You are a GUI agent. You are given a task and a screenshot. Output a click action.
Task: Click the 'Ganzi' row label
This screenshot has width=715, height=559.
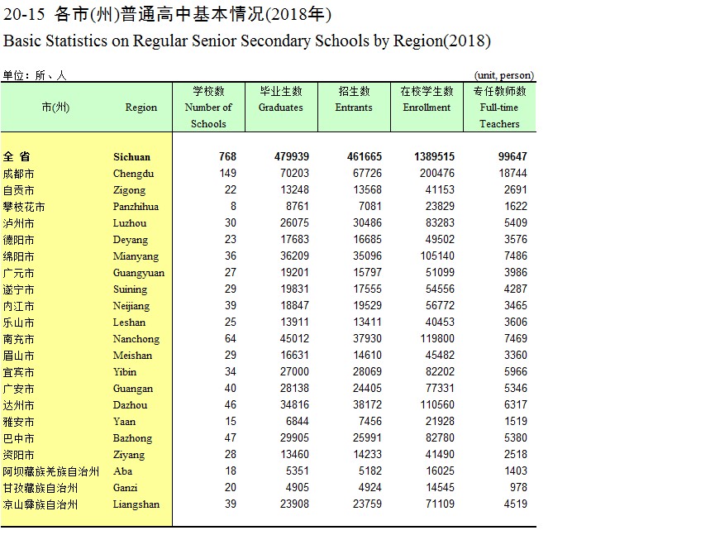[125, 487]
